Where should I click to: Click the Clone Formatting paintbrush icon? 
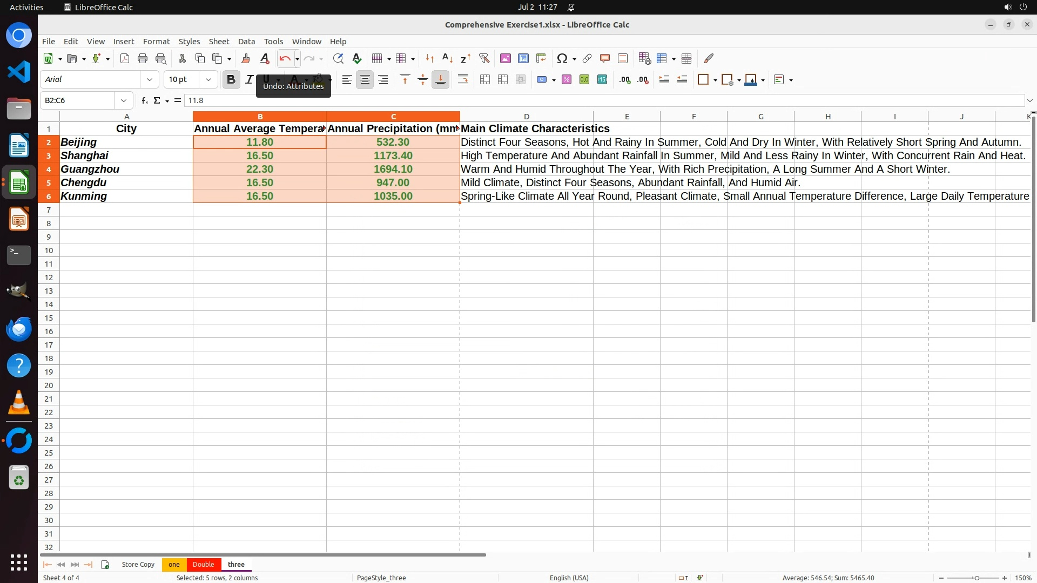(x=246, y=58)
